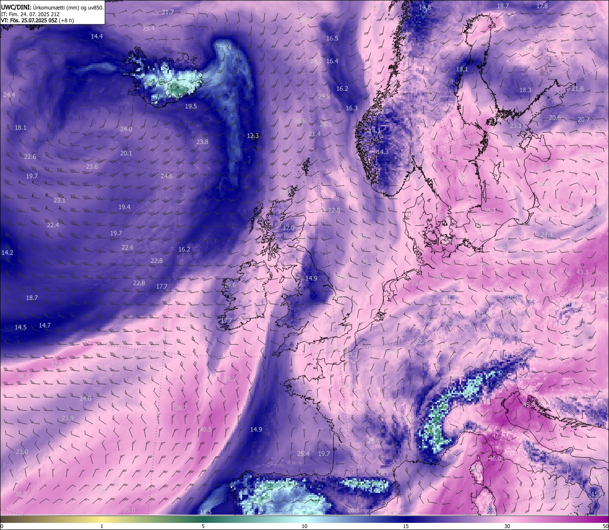609x530 pixels.
Task: Click the map value '25.8'
Action: (x=324, y=97)
